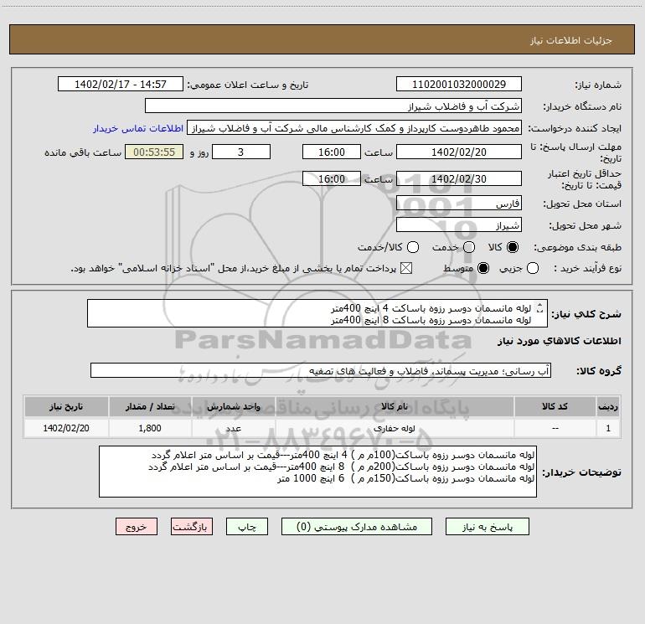Click the delivery city field شیراز
The height and width of the screenshot is (624, 645).
(459, 225)
